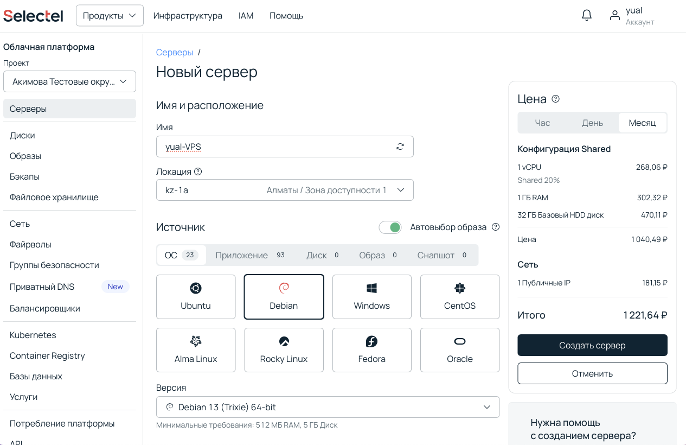
Task: Pick the Alma Linux OS card
Action: tap(196, 350)
